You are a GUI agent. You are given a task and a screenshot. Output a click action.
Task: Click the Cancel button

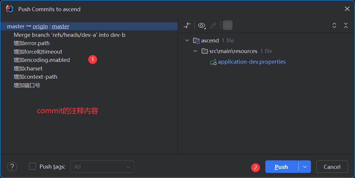click(x=332, y=167)
